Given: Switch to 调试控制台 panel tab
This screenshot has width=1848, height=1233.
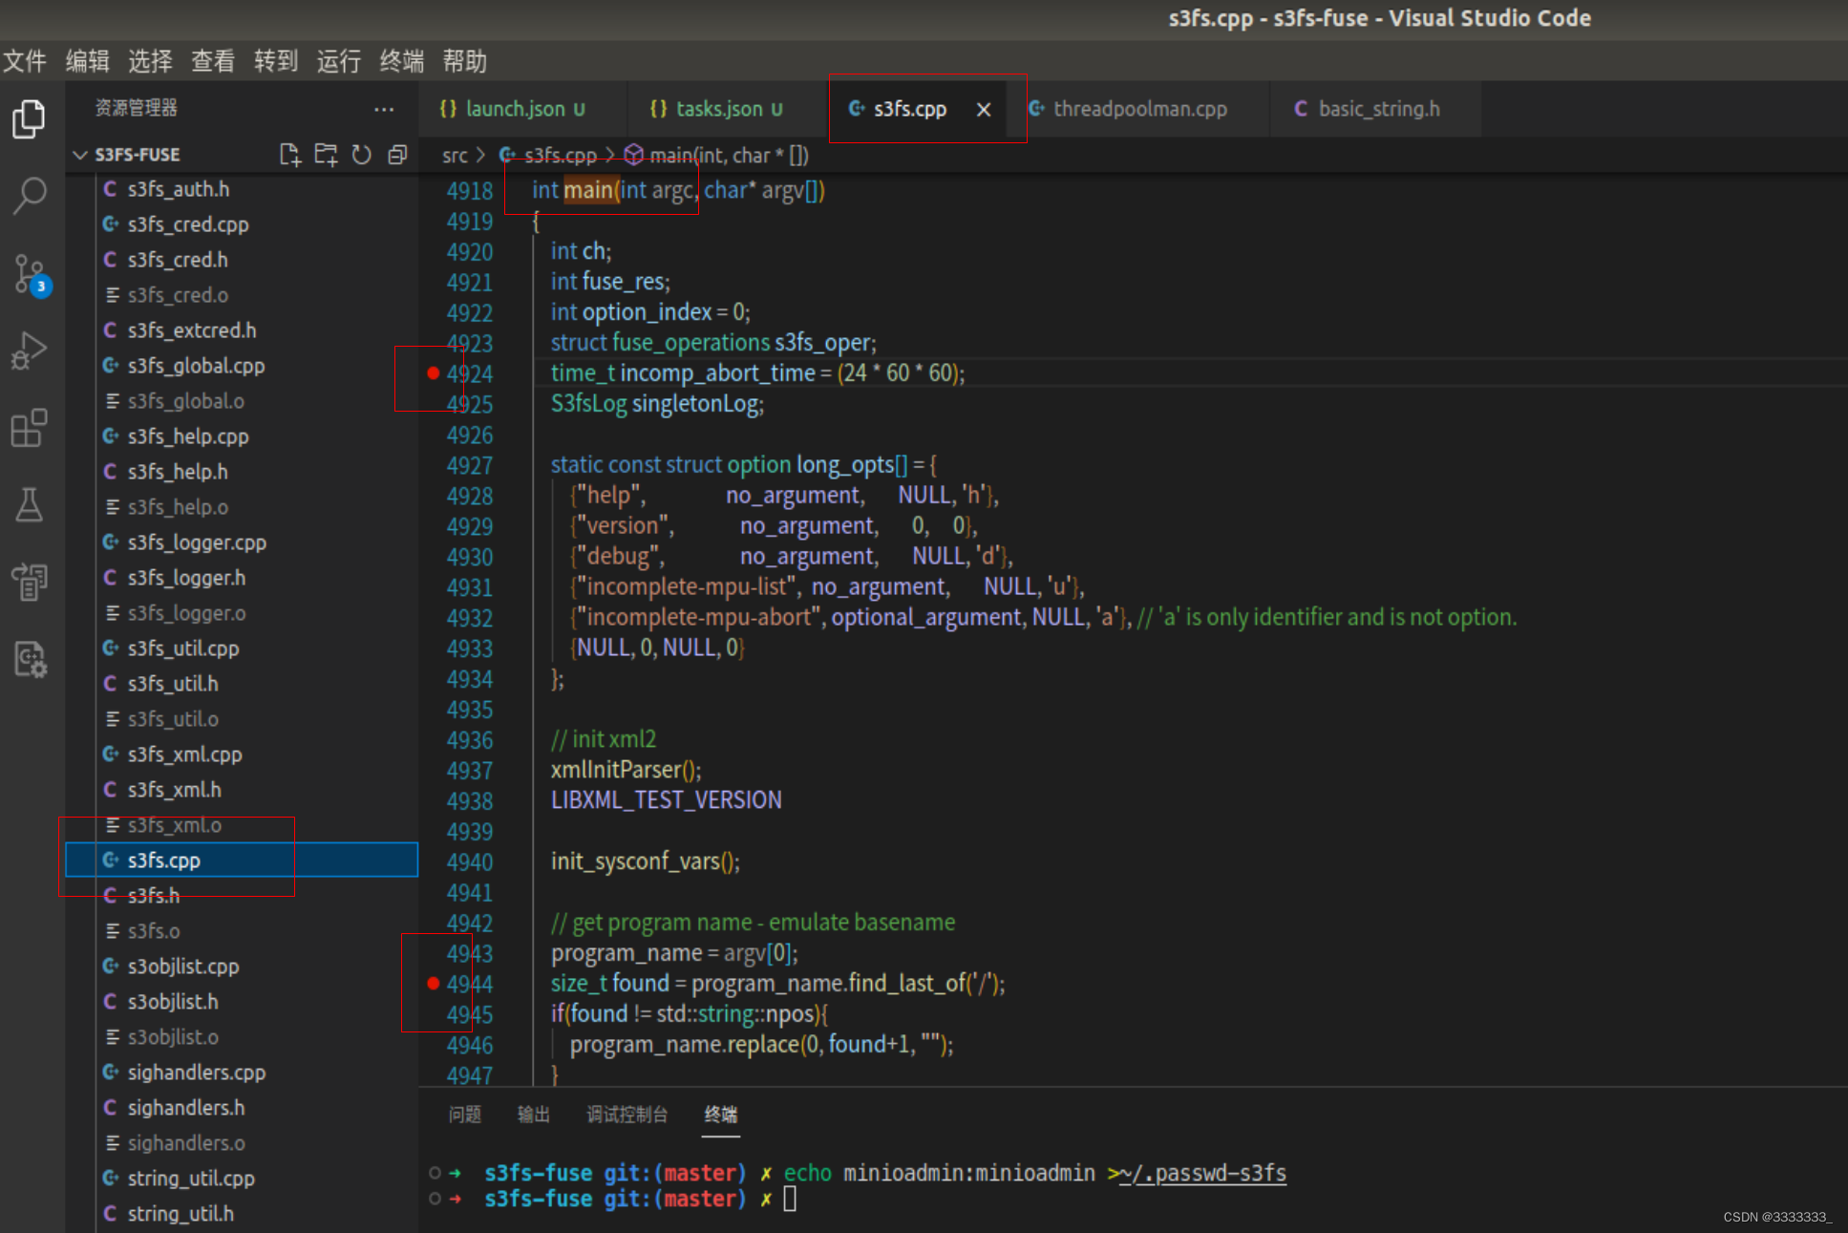Looking at the screenshot, I should (x=627, y=1115).
